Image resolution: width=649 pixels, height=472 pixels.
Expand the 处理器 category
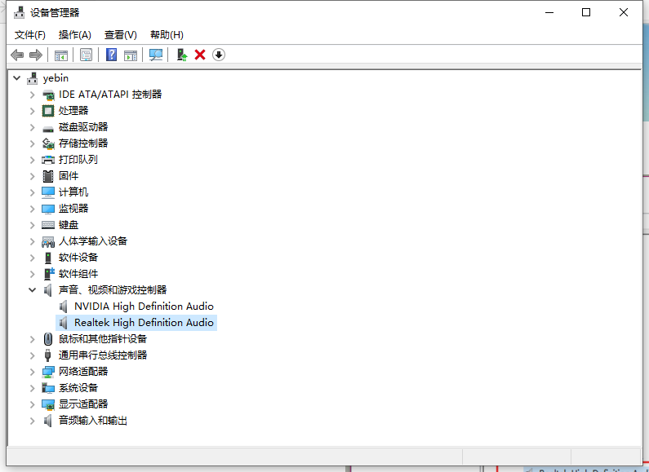click(33, 111)
